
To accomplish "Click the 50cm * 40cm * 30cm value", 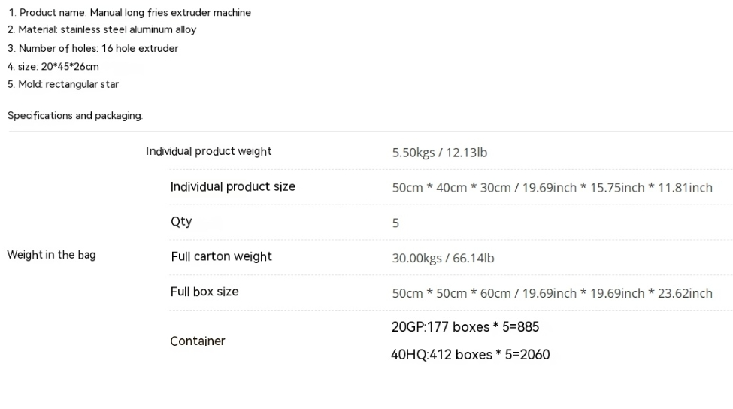I will (552, 188).
